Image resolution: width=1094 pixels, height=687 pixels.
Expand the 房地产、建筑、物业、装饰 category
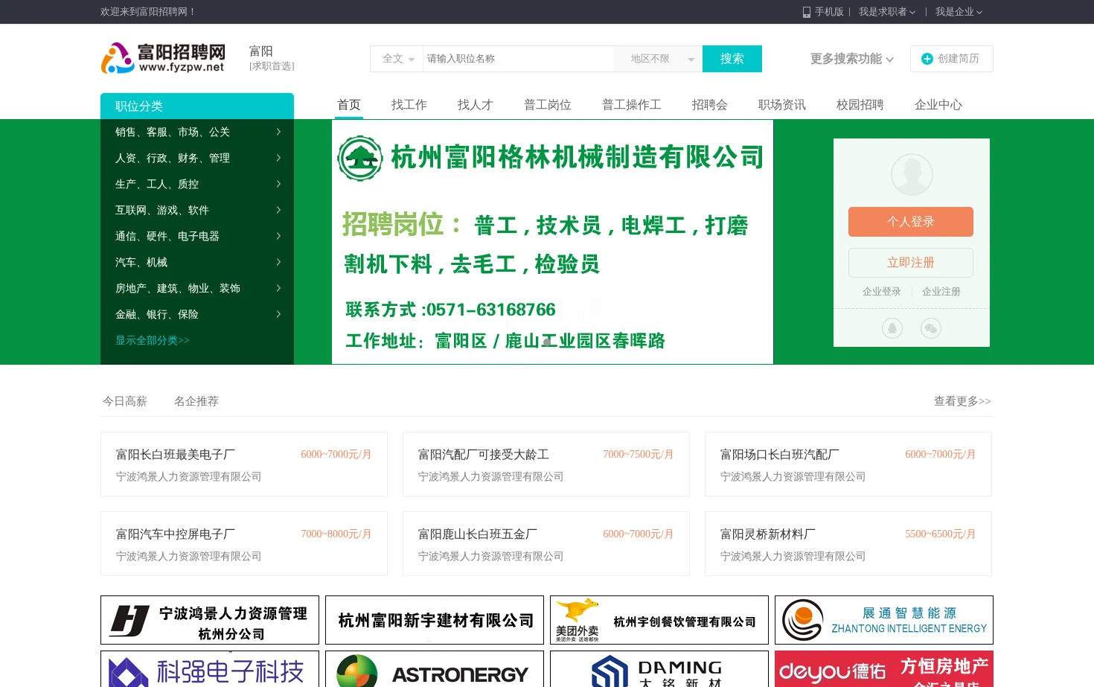[197, 288]
